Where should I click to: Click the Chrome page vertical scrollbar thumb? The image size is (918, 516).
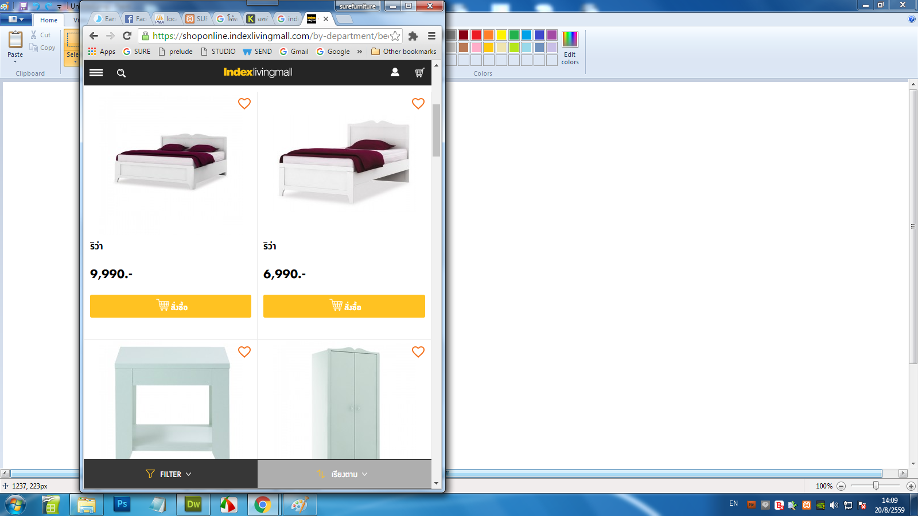[x=436, y=130]
